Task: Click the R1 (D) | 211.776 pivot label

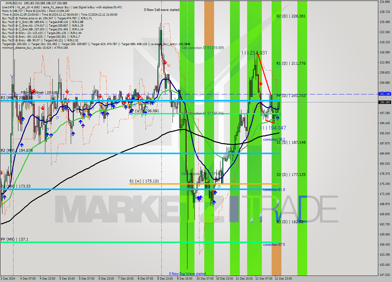Action: click(291, 63)
